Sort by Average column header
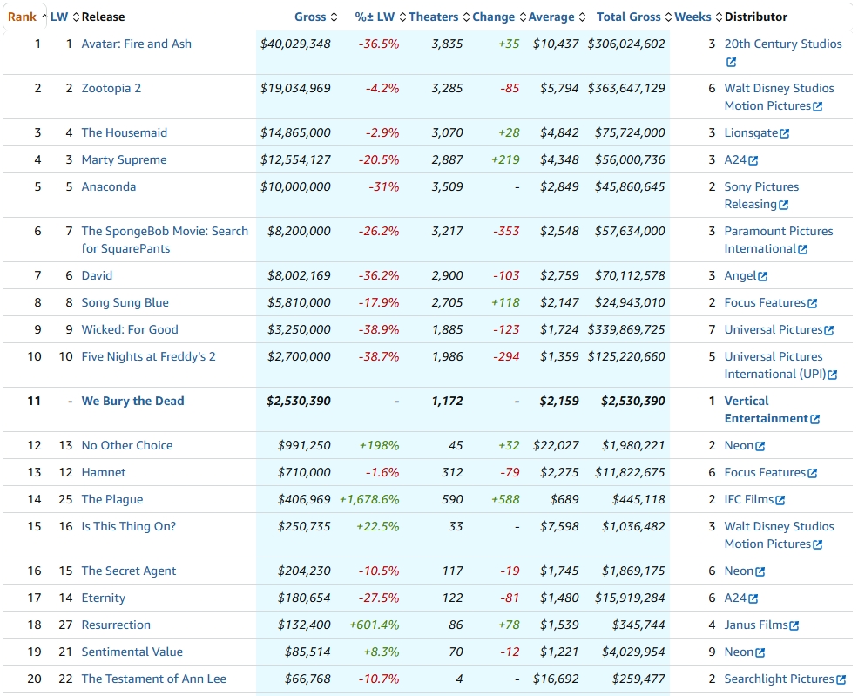 [x=551, y=17]
